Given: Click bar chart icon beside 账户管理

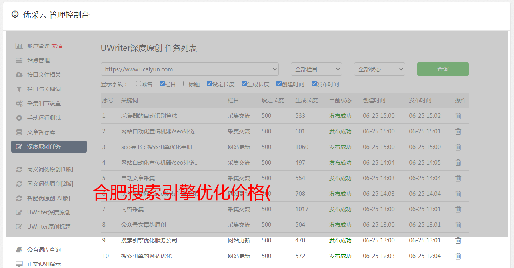Looking at the screenshot, I should tap(19, 46).
